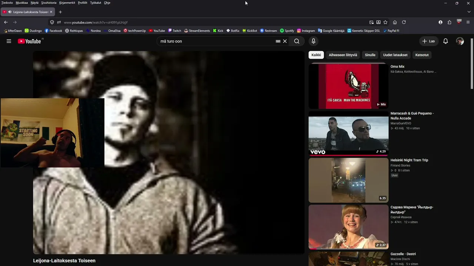
Task: Open the Firefox application menu
Action: 468,22
